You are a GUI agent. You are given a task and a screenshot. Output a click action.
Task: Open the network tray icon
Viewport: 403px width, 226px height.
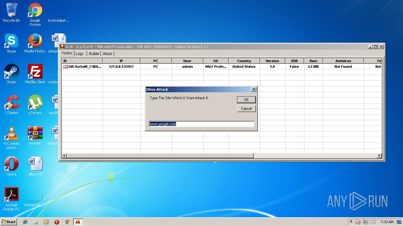coord(366,222)
